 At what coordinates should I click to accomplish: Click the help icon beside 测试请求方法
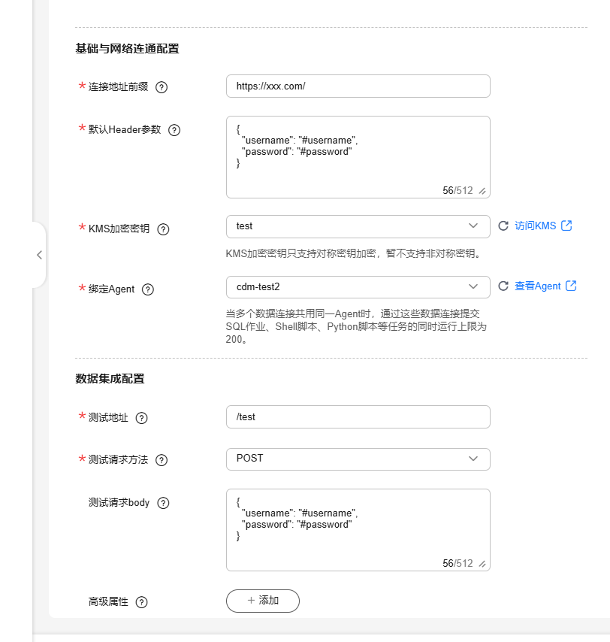point(161,459)
